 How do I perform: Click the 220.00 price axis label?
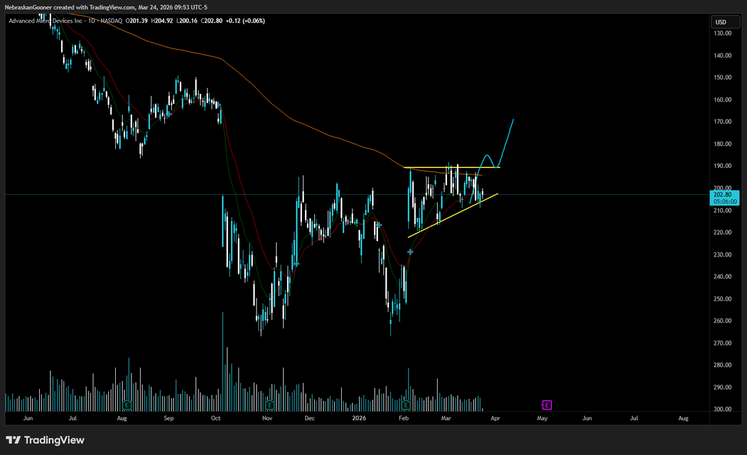click(723, 233)
